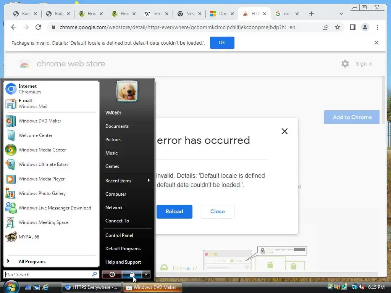The image size is (391, 293).
Task: Open Windows Photo Gallery
Action: click(51, 193)
